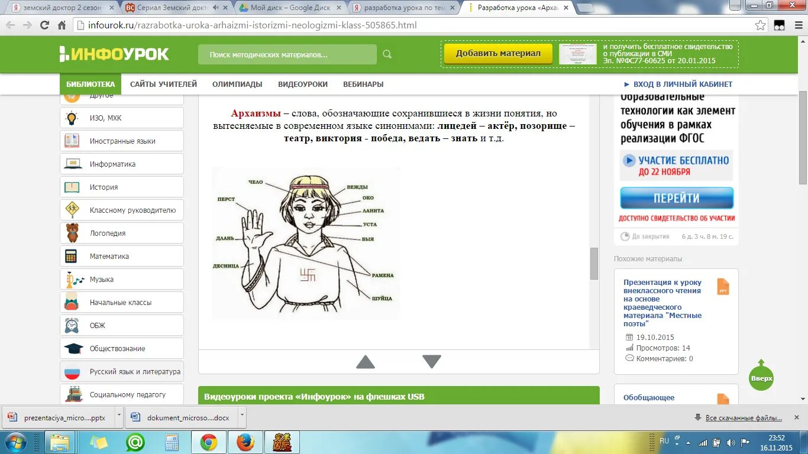Click the archaisms body-parts illustration
This screenshot has width=808, height=454.
coord(305,243)
